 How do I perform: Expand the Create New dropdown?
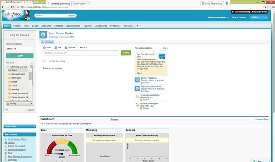[19, 126]
